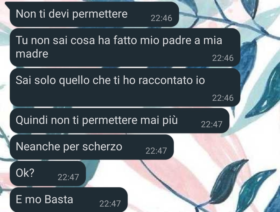This screenshot has width=280, height=212.
Task: Tap the "Quindi non ti permettere mai più" message
Action: [x=120, y=121]
